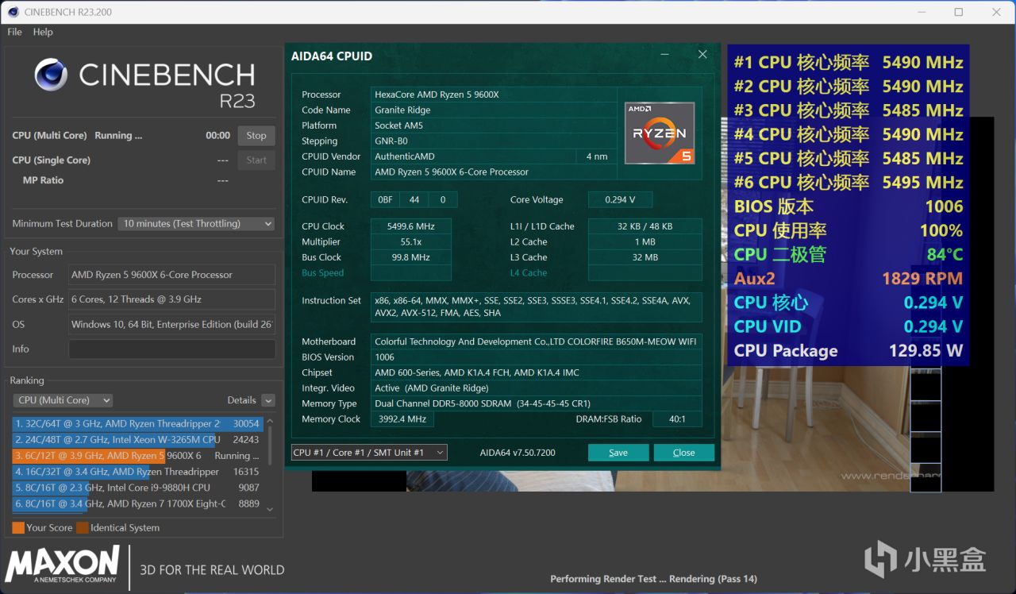
Task: Click the ranking list scroll-down arrow
Action: [x=270, y=509]
